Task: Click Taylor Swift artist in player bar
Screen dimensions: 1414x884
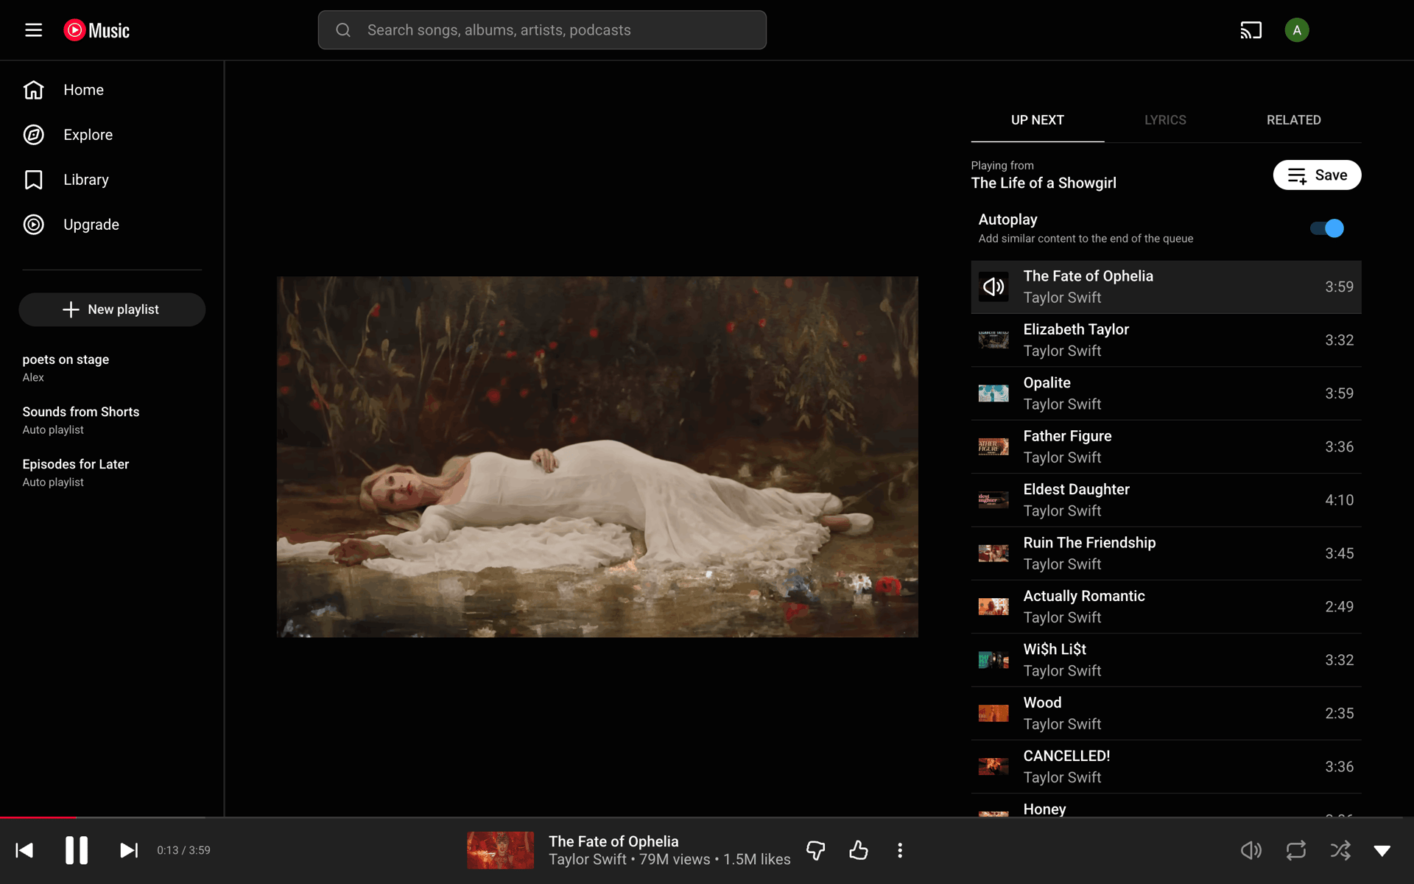Action: click(x=587, y=860)
